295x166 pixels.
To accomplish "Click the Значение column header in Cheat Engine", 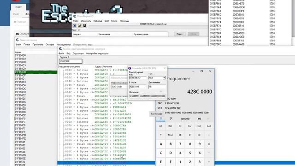I will pyautogui.click(x=104, y=35).
